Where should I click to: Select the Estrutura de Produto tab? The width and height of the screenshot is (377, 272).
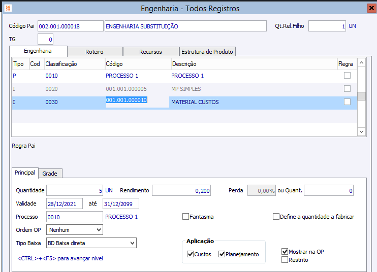[x=207, y=52]
